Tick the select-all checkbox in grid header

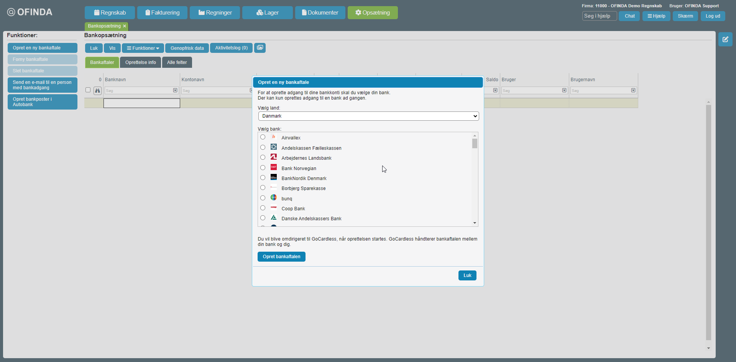click(x=88, y=90)
